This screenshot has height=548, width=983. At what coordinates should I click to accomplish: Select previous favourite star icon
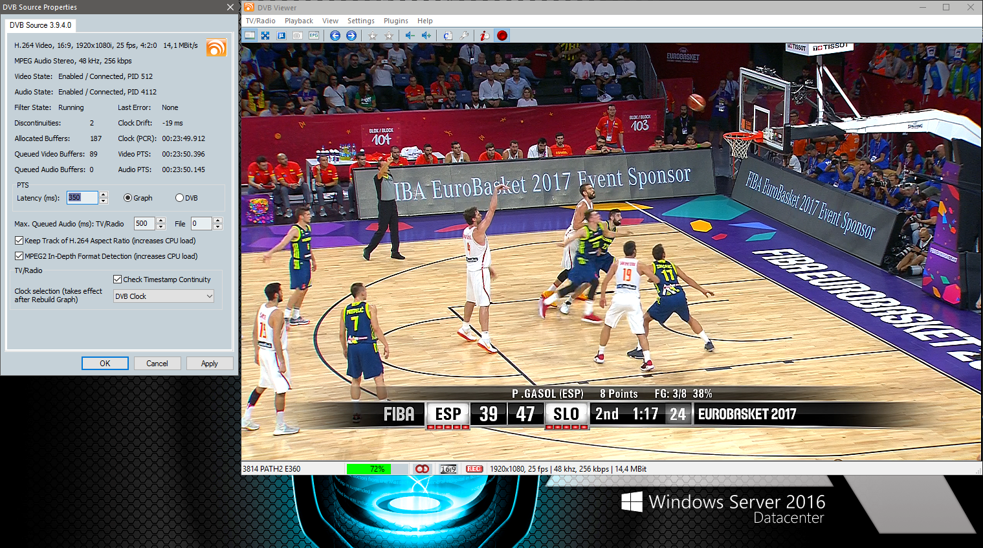(x=372, y=36)
